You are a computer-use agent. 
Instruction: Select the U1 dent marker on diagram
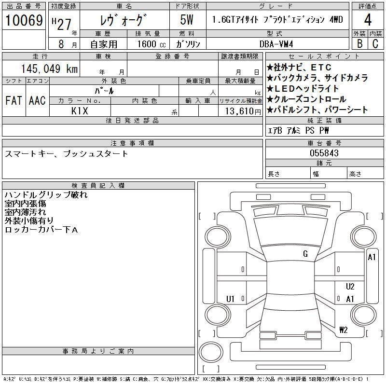tap(230, 299)
